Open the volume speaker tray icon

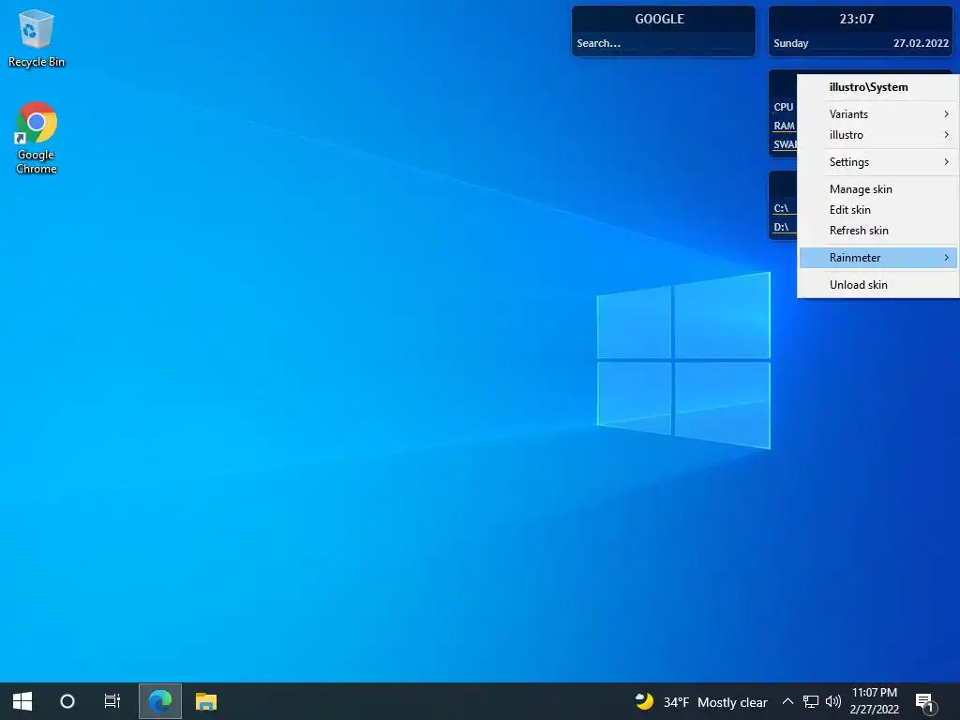(833, 701)
